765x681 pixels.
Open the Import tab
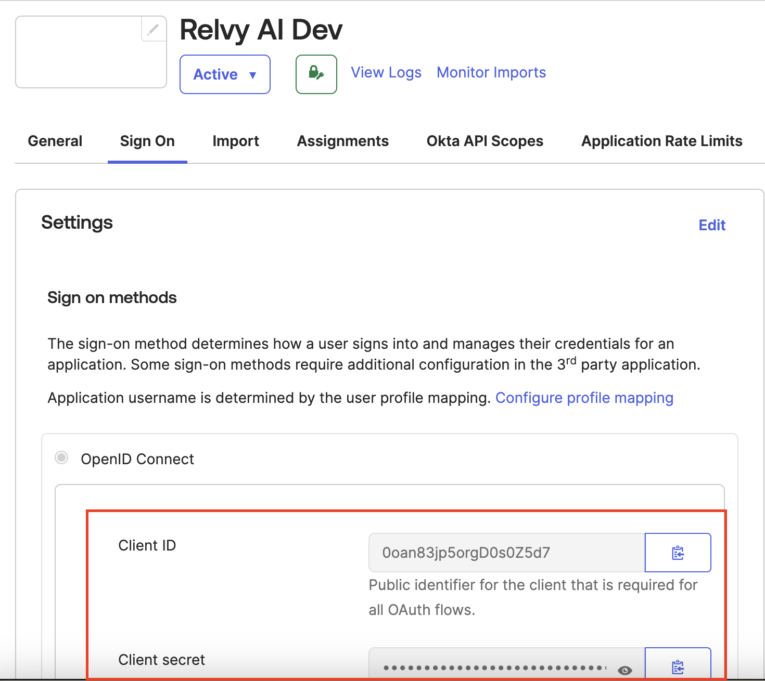pos(236,141)
